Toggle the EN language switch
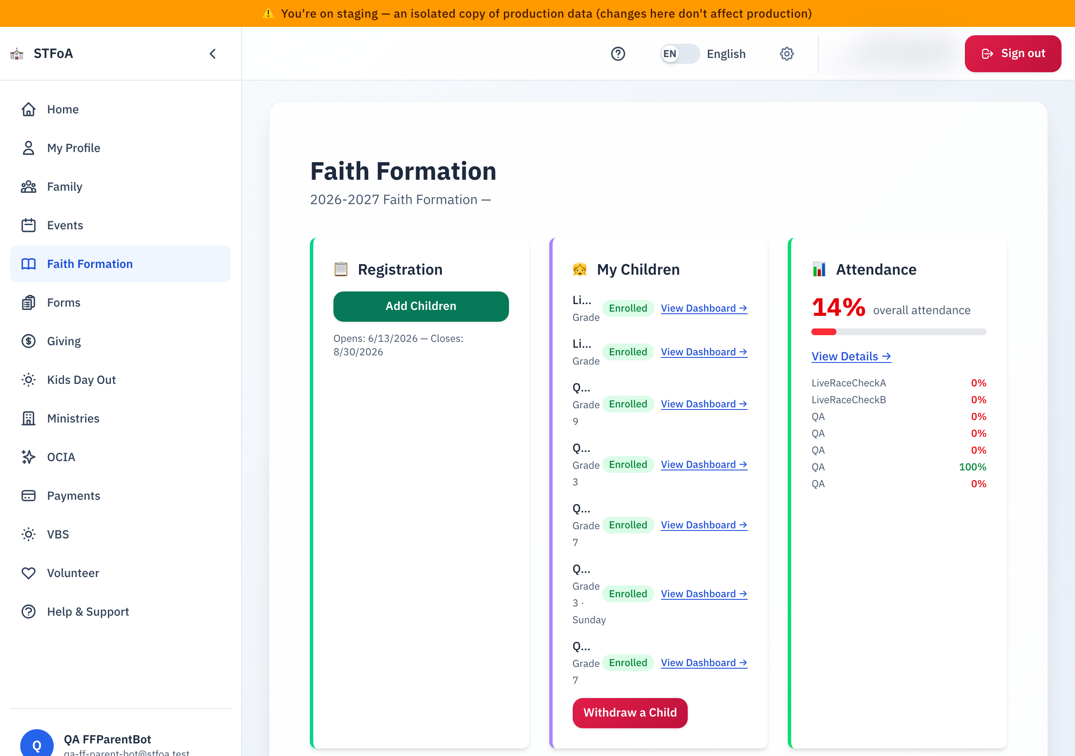The image size is (1075, 756). tap(679, 54)
